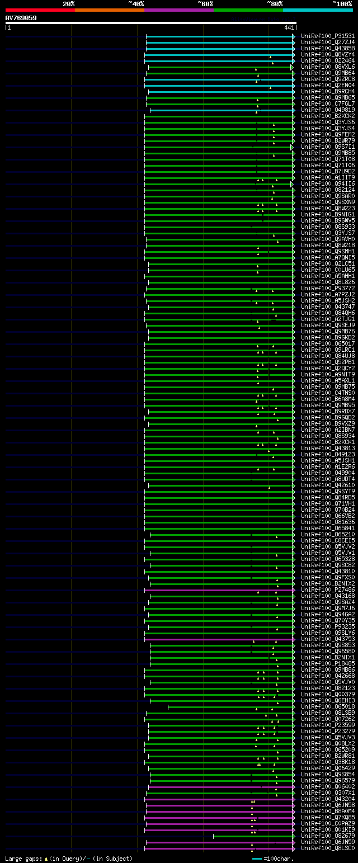Open hit UniRef100_A5AHH1
Viewport: 358px width, 863px height.
pos(328,276)
